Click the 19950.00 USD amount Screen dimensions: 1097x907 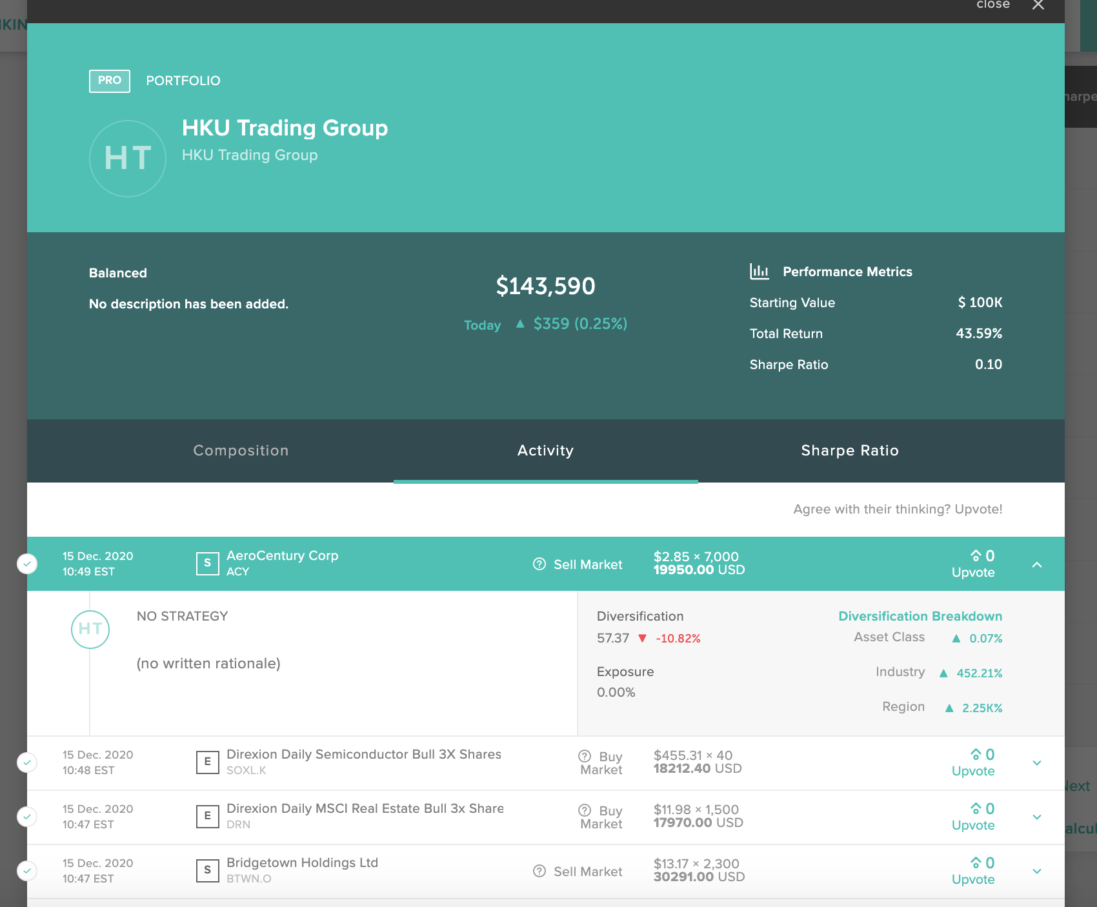(x=699, y=570)
